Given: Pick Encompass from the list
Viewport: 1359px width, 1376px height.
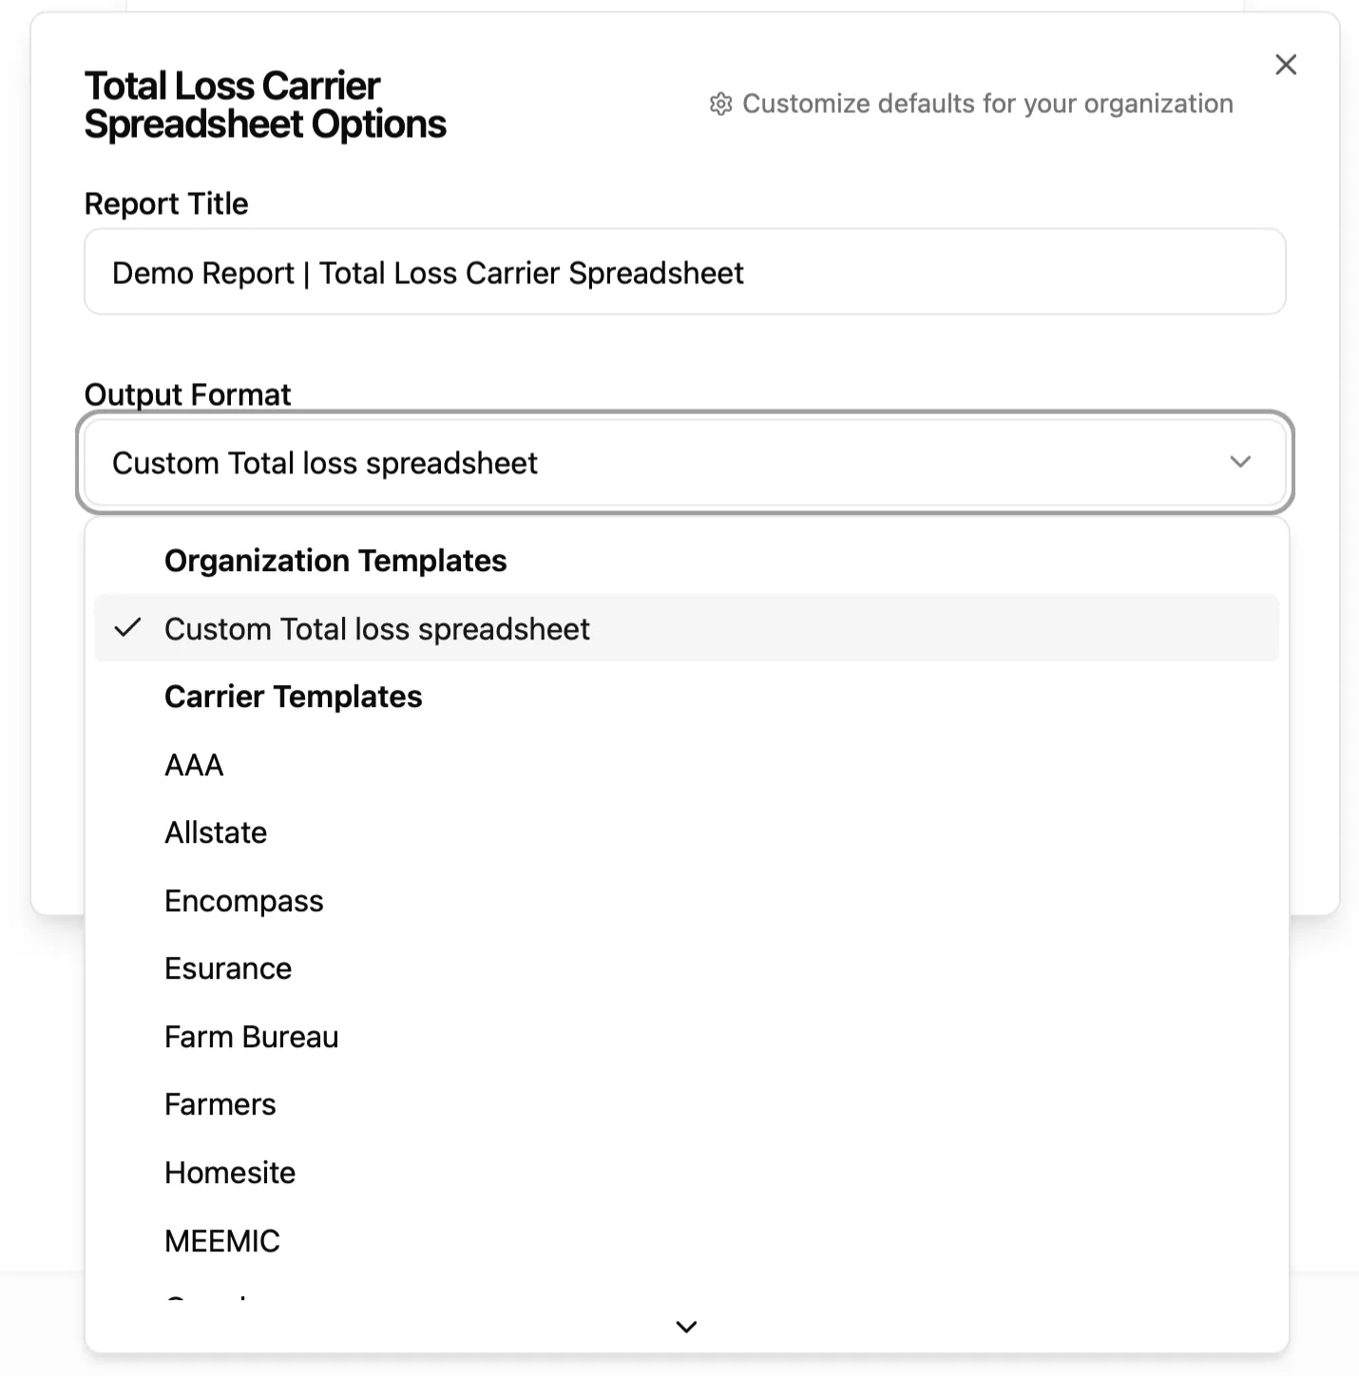Looking at the screenshot, I should [x=686, y=901].
